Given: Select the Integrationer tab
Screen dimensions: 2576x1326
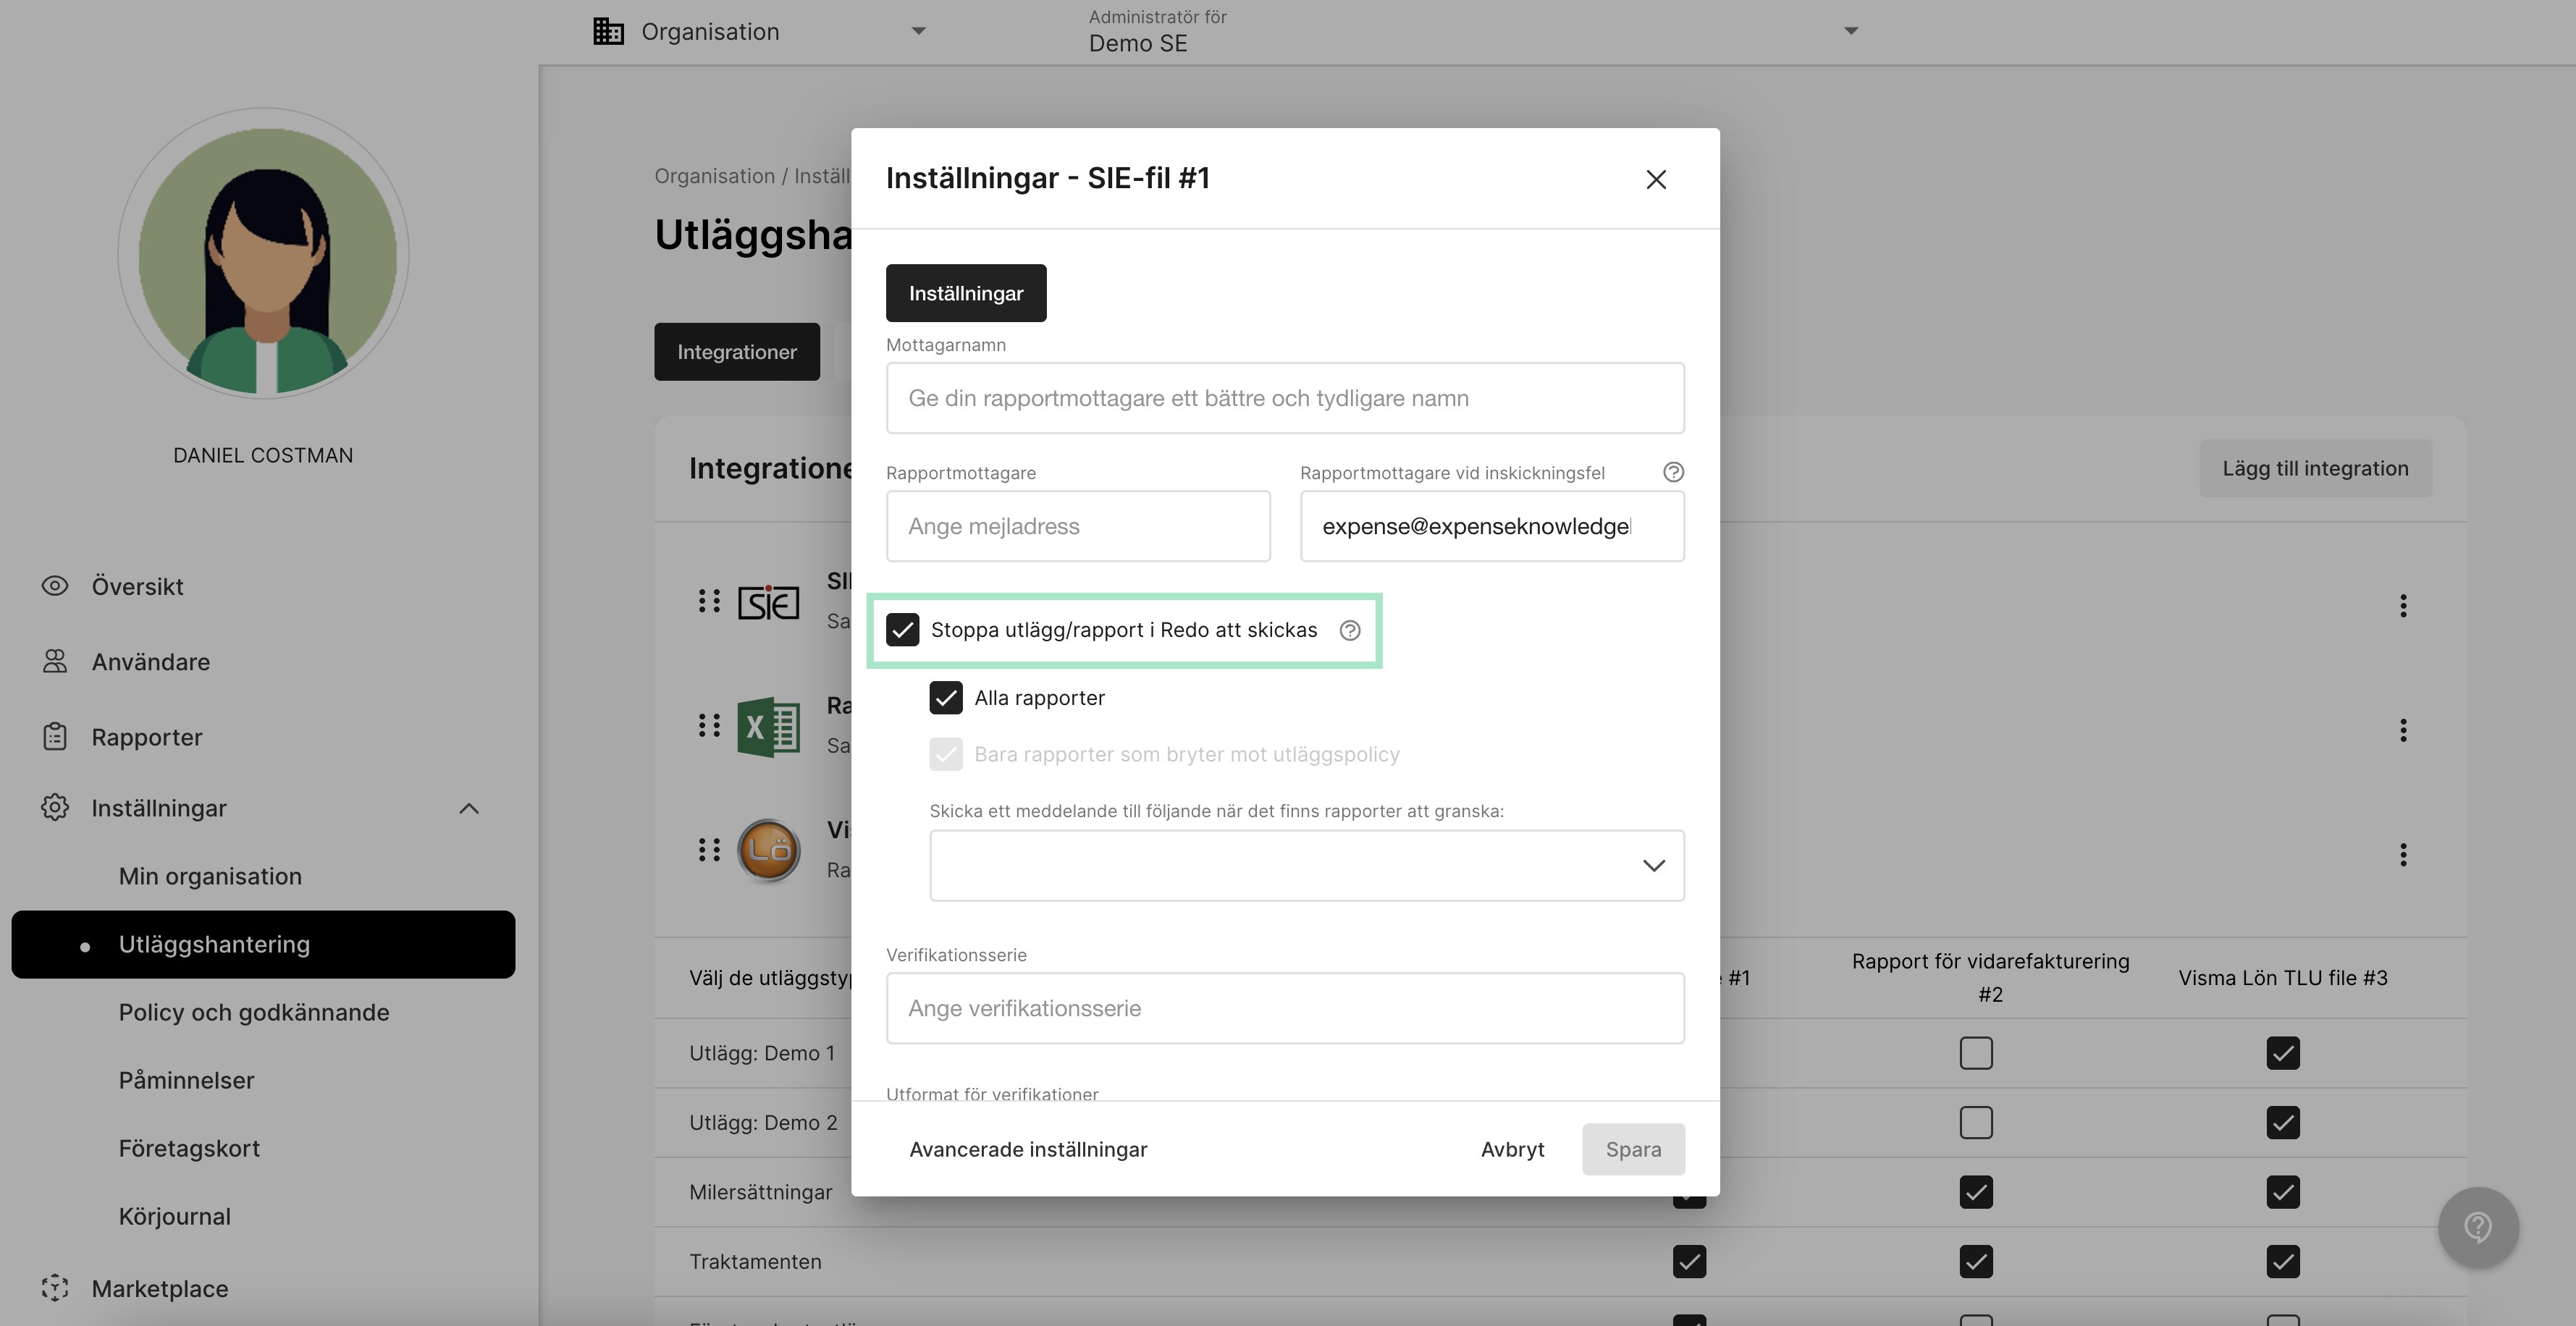Looking at the screenshot, I should [737, 352].
